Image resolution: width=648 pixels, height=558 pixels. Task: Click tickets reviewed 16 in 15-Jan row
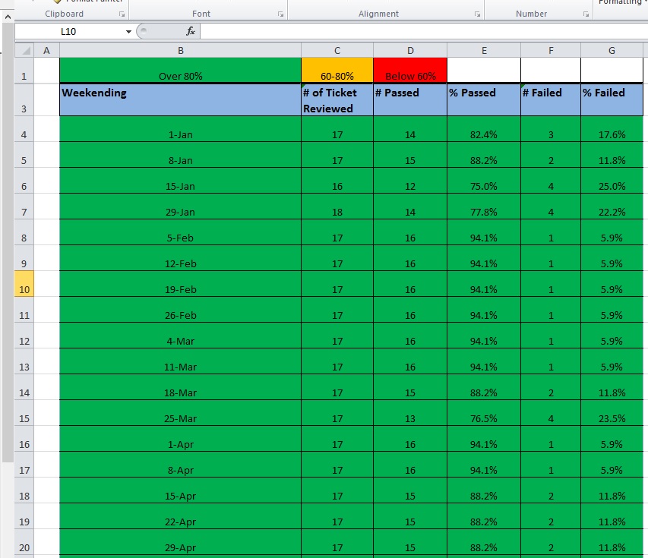tap(337, 181)
